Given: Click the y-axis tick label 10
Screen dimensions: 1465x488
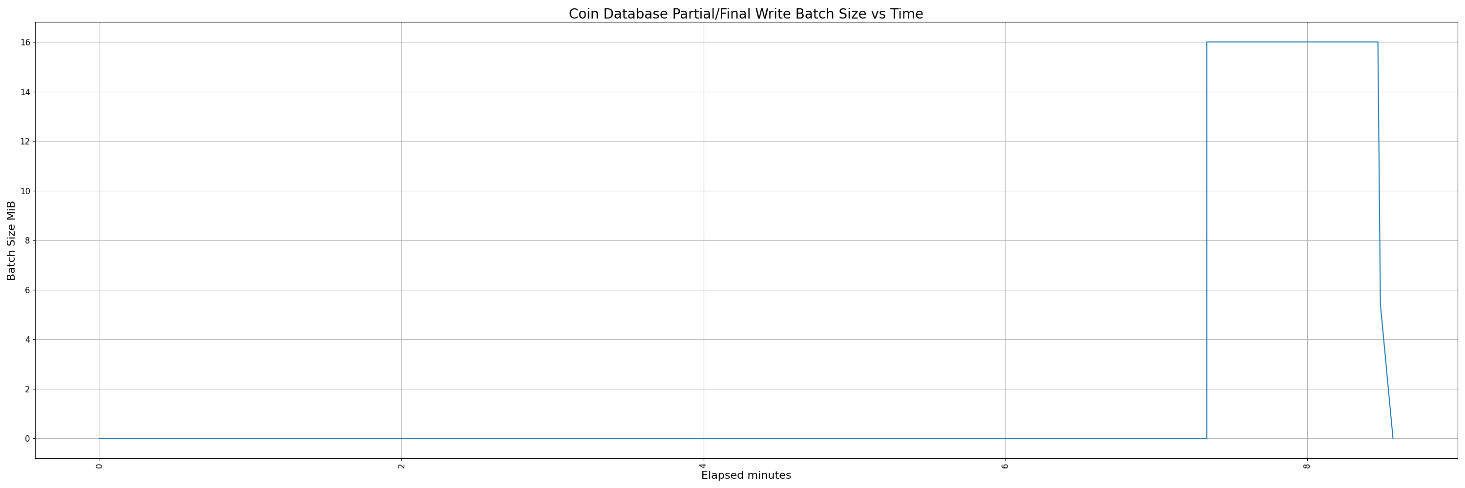Looking at the screenshot, I should click(24, 191).
